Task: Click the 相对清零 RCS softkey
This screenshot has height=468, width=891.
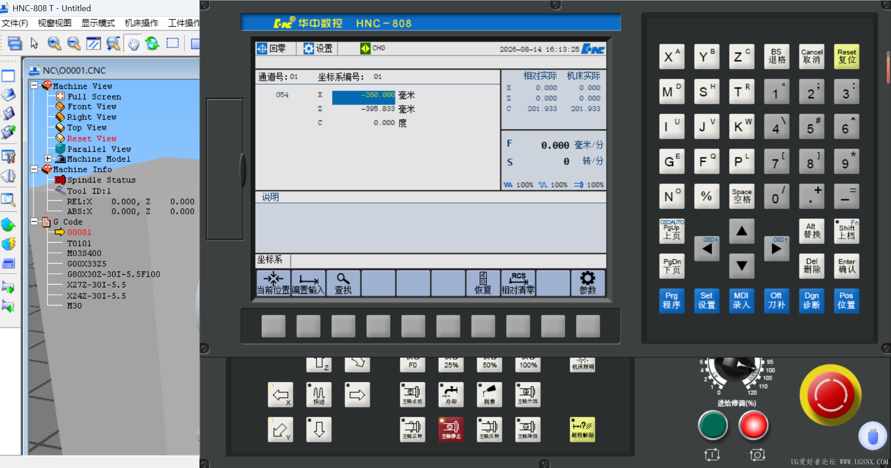Action: pyautogui.click(x=518, y=283)
